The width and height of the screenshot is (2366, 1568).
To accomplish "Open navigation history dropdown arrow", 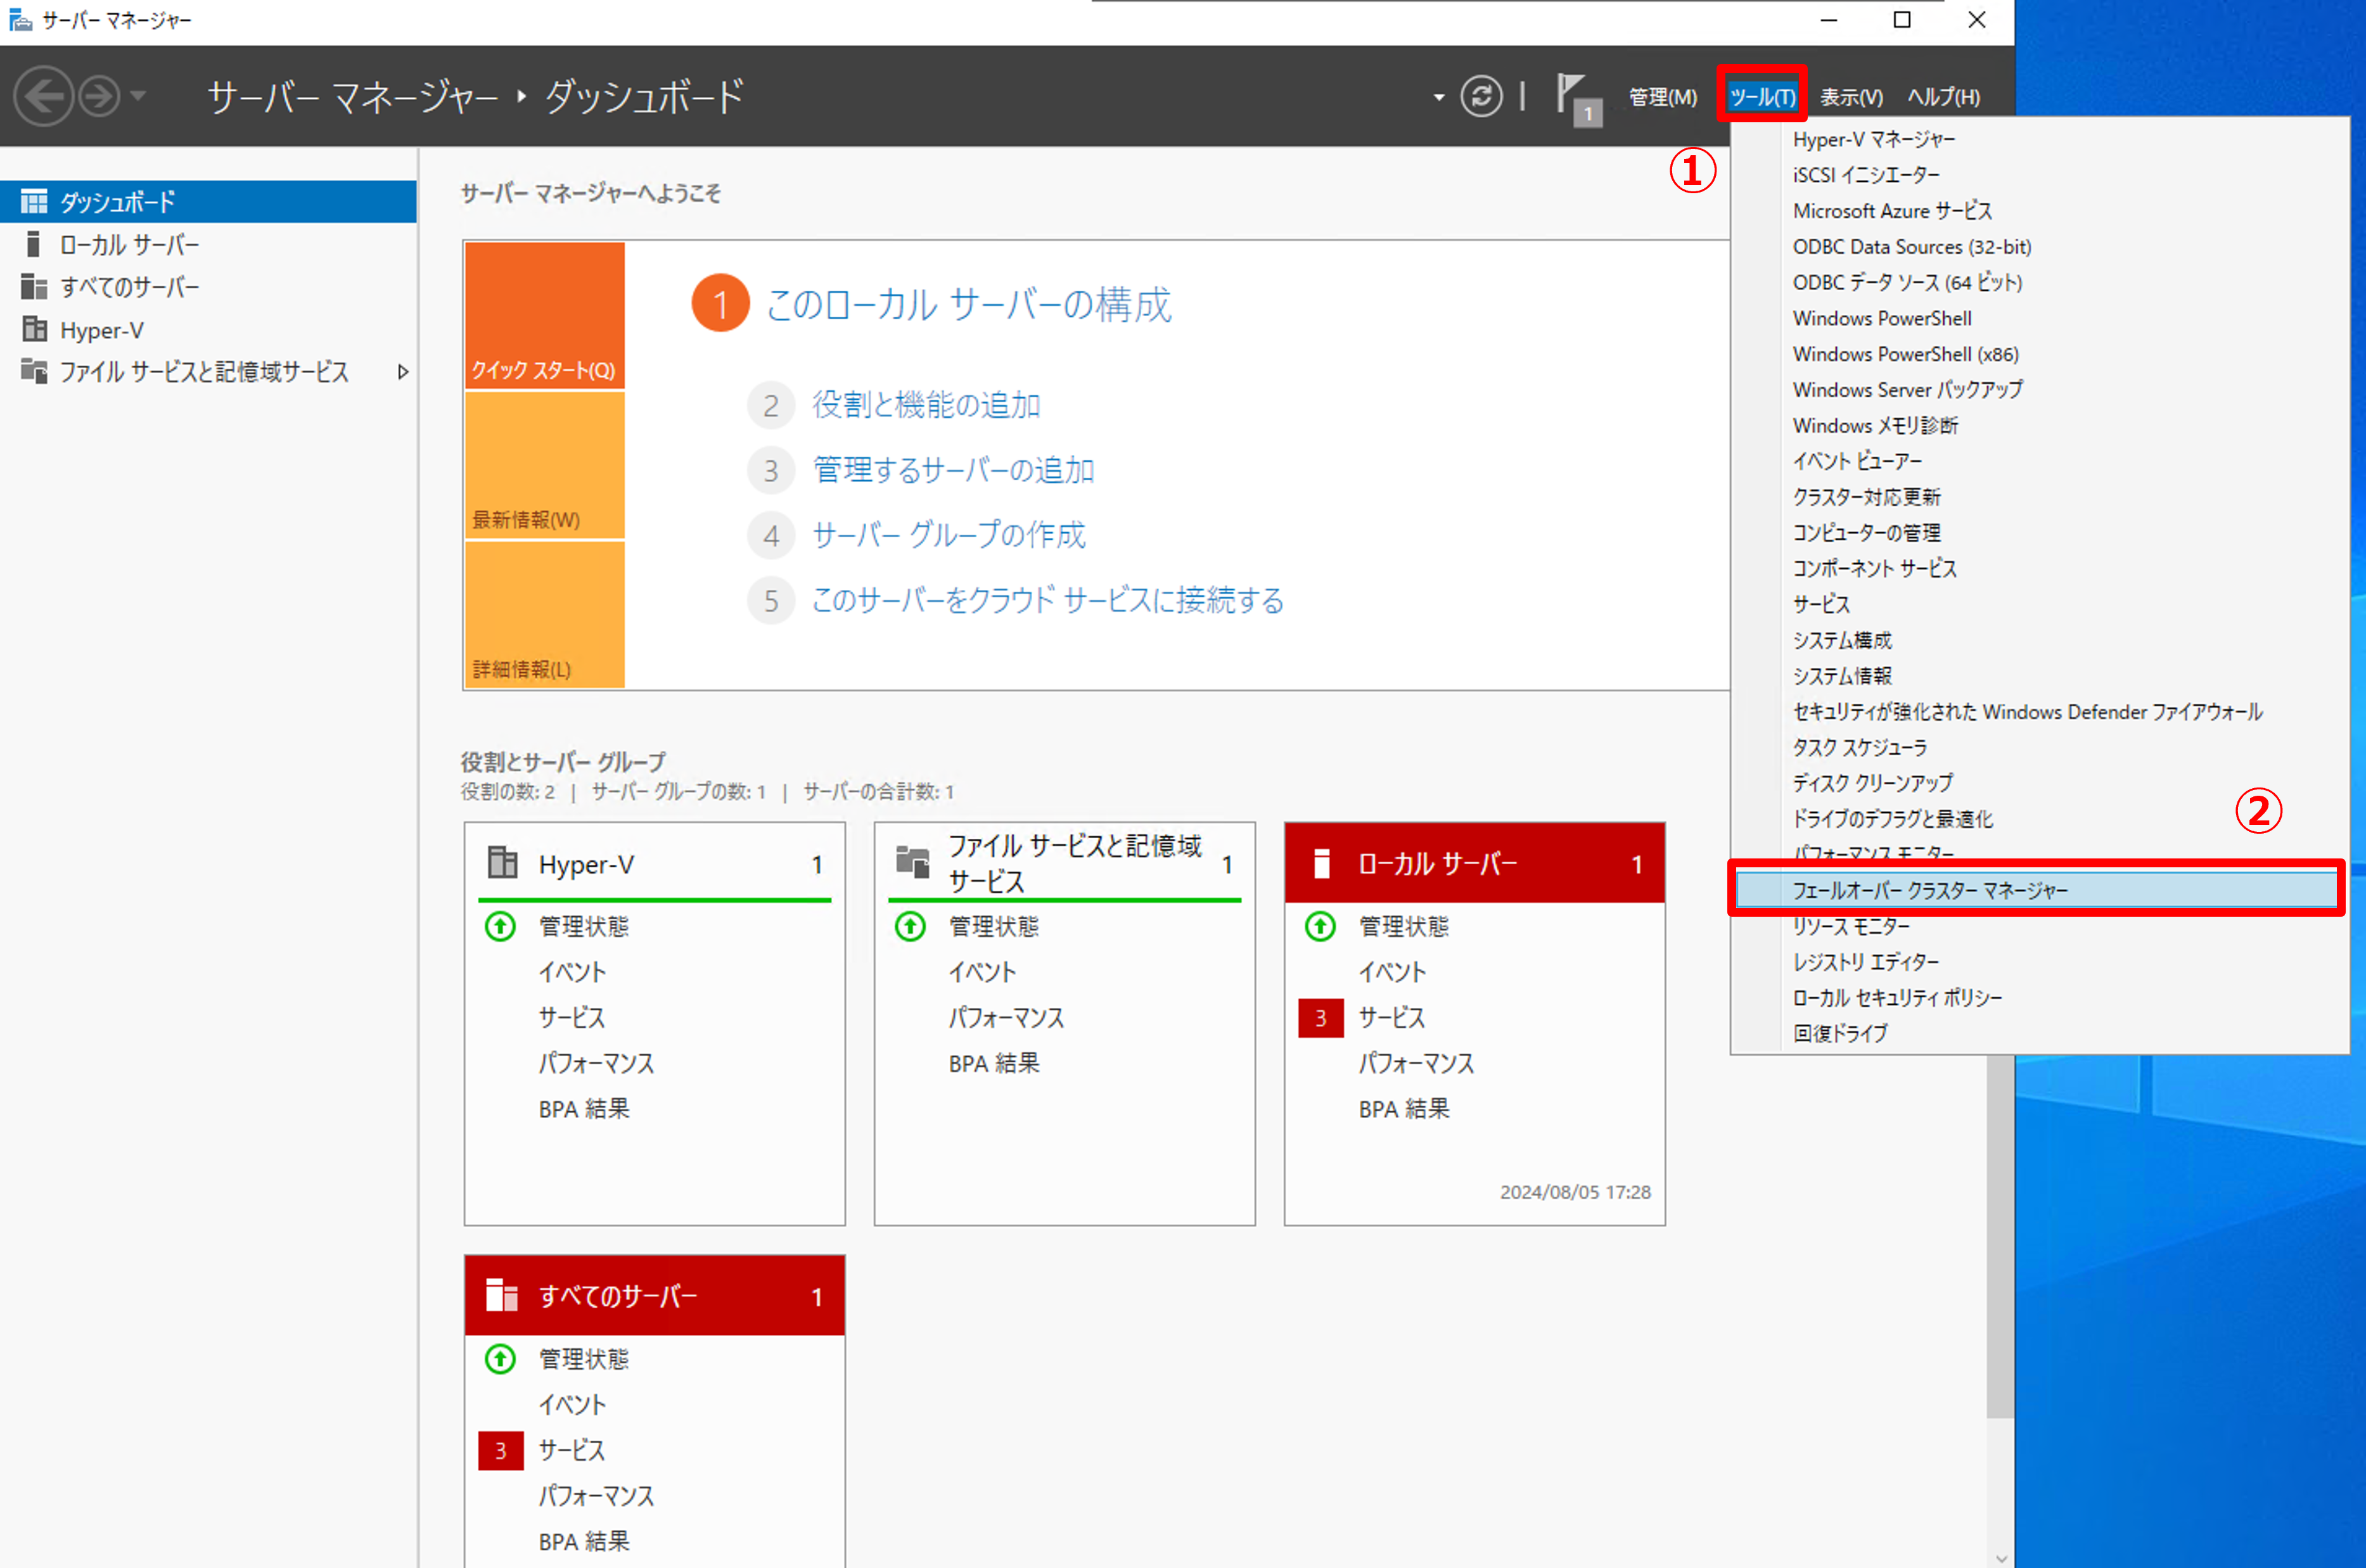I will 139,96.
